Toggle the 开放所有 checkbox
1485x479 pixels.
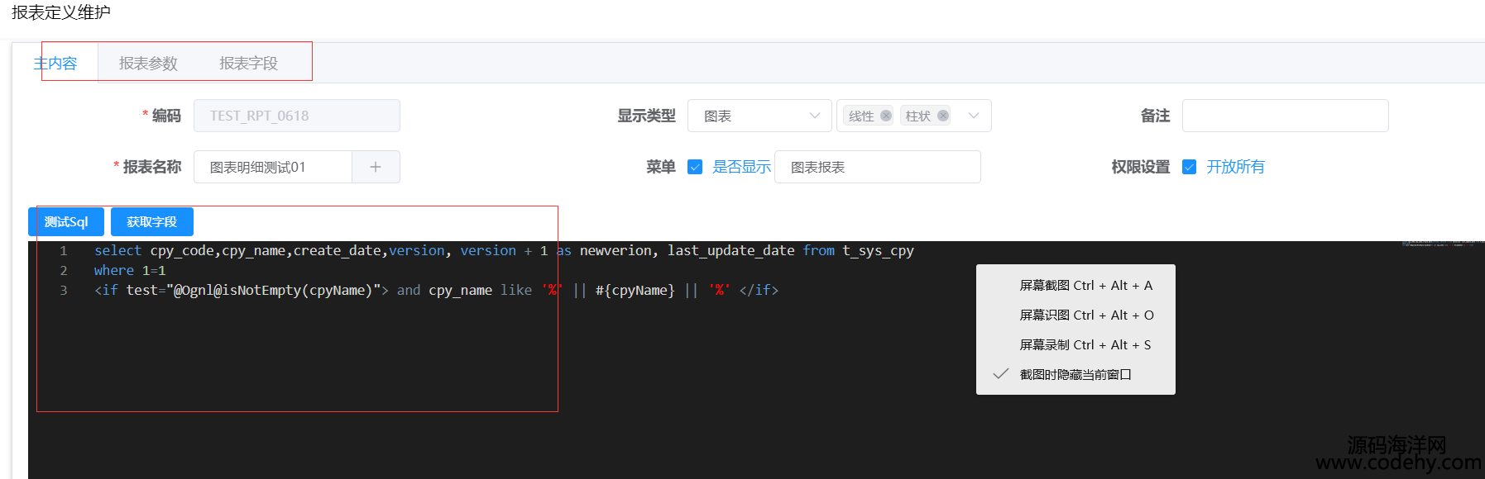click(x=1190, y=167)
